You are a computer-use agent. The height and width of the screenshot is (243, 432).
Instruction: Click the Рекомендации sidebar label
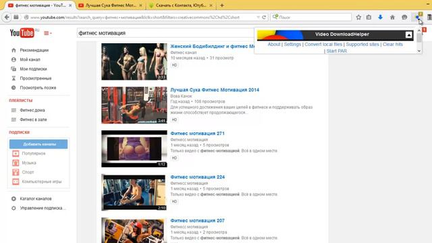(34, 50)
